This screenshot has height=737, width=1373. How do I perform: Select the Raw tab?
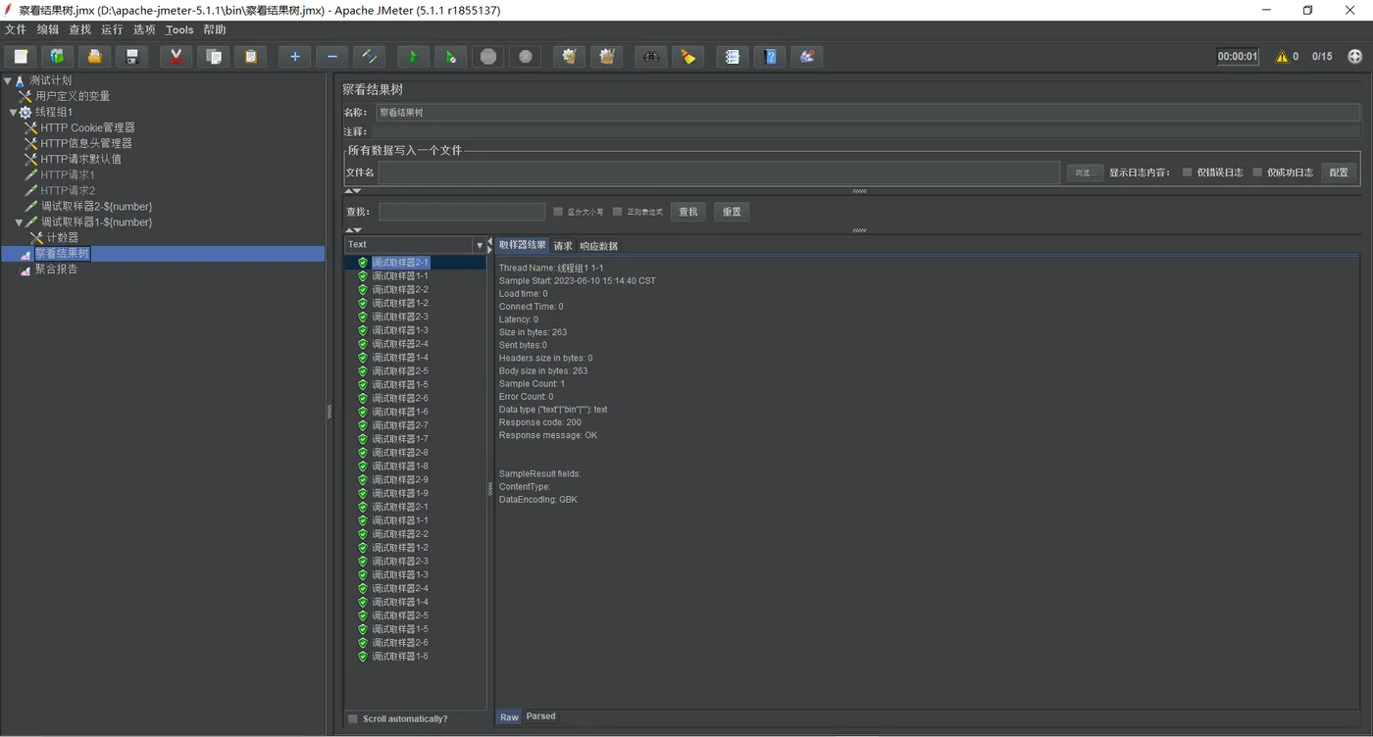(509, 717)
